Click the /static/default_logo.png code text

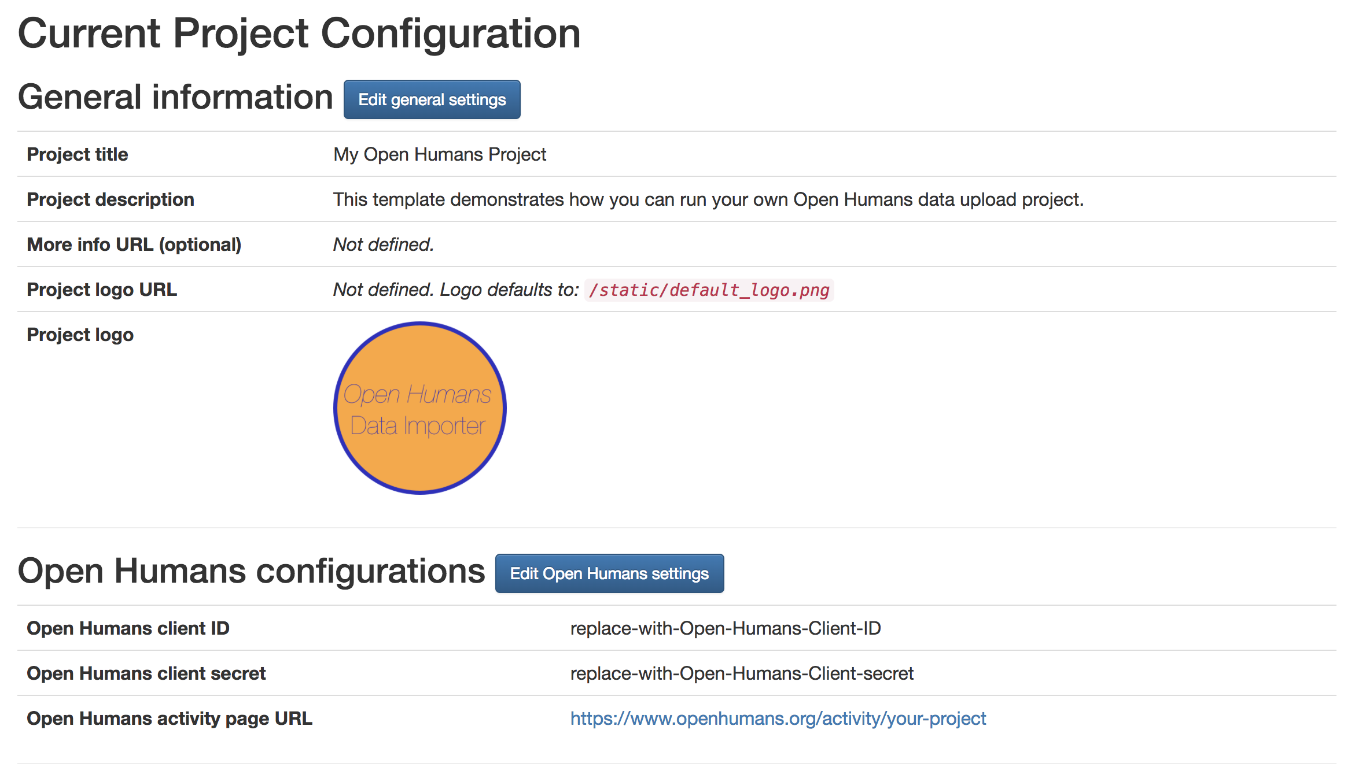coord(709,290)
